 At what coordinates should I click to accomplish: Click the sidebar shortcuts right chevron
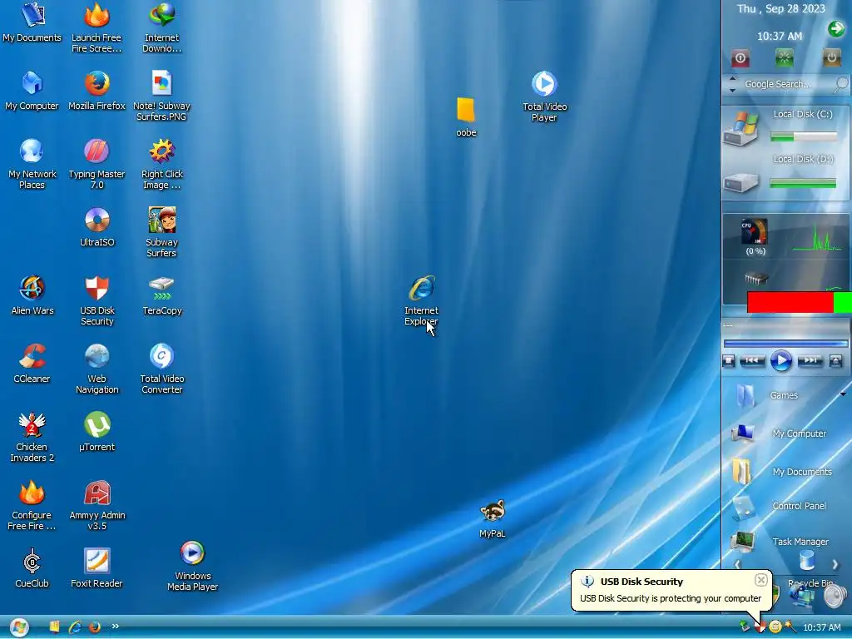[835, 565]
